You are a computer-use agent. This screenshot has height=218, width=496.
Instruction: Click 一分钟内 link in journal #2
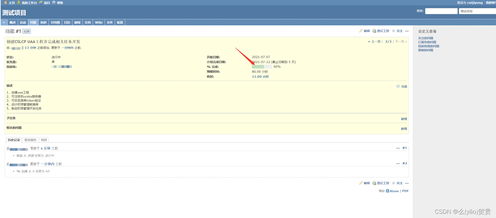click(x=48, y=164)
